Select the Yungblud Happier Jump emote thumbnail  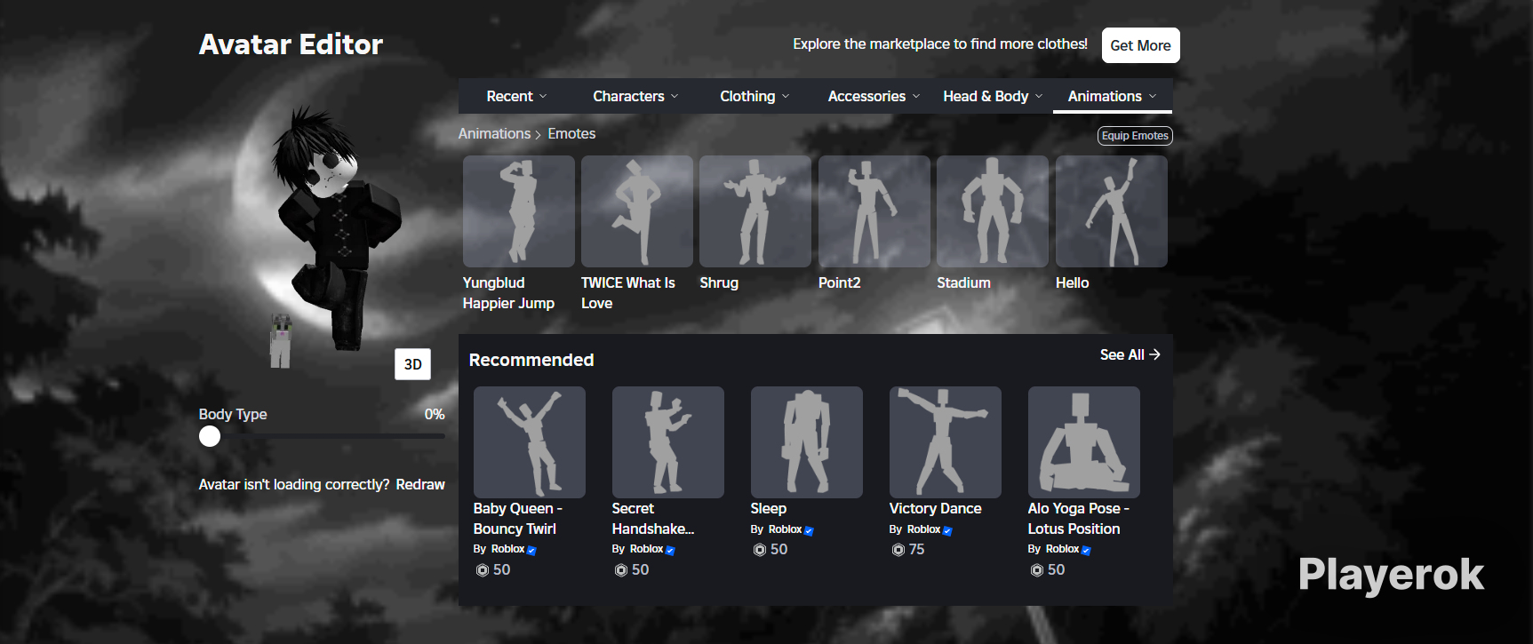click(519, 211)
